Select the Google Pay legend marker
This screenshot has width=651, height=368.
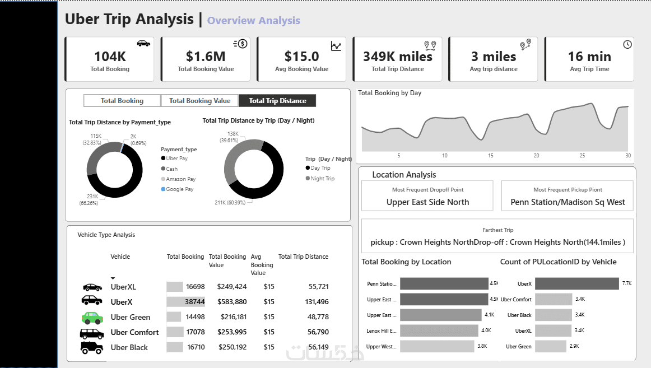[x=163, y=189]
